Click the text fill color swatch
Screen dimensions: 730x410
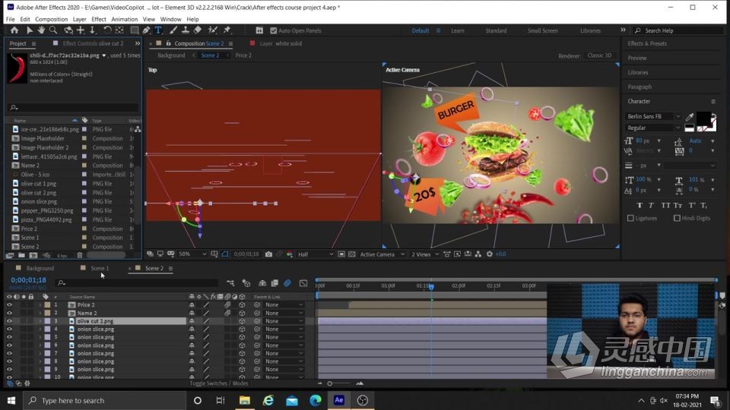point(703,119)
